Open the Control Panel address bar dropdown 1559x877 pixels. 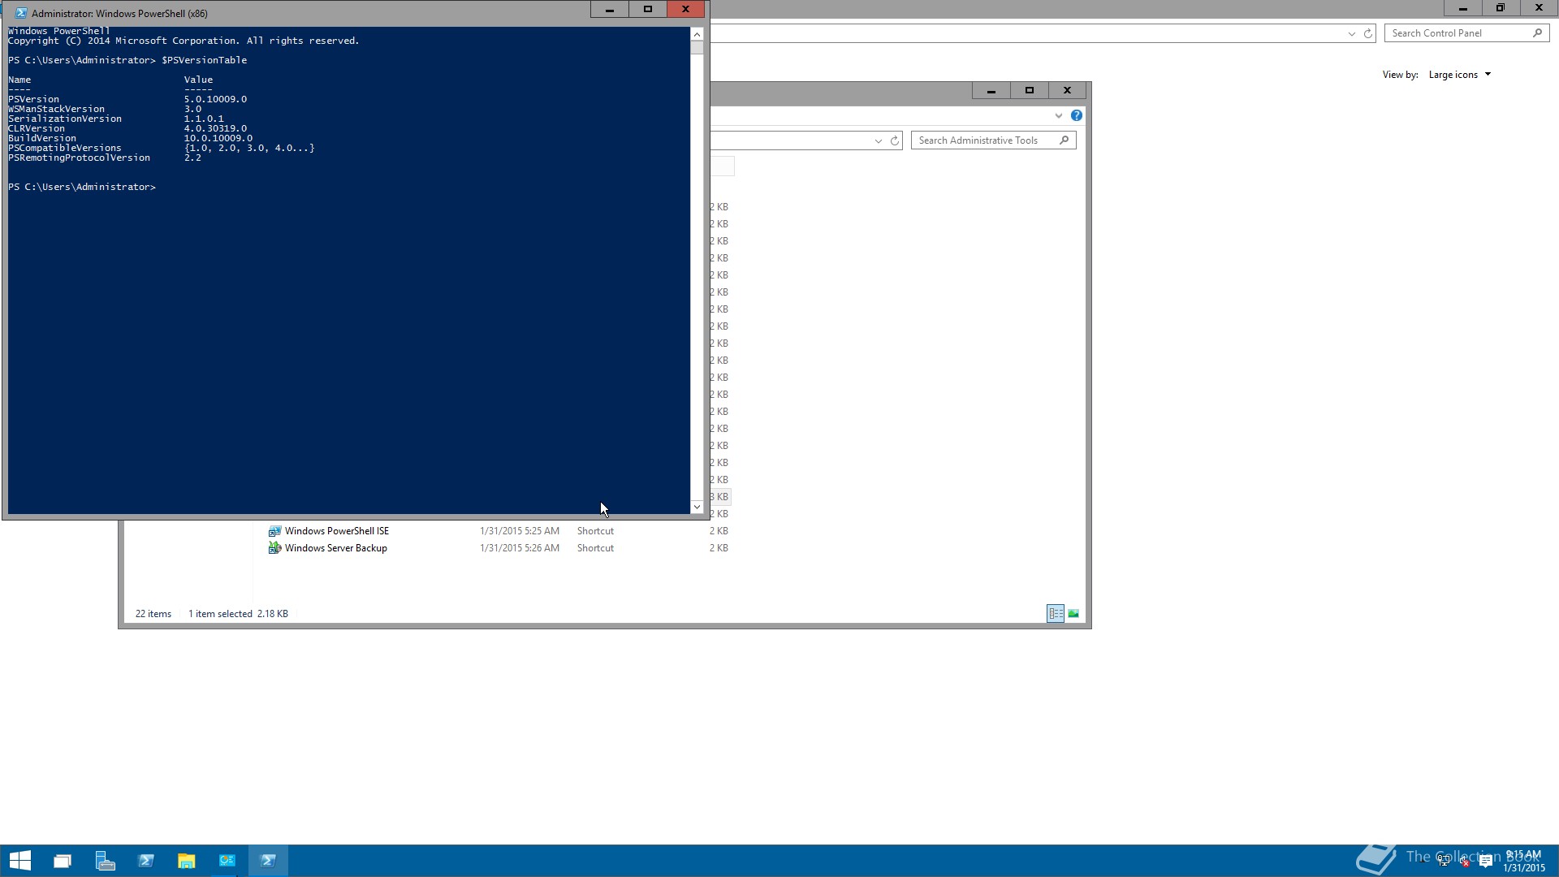click(x=1351, y=33)
